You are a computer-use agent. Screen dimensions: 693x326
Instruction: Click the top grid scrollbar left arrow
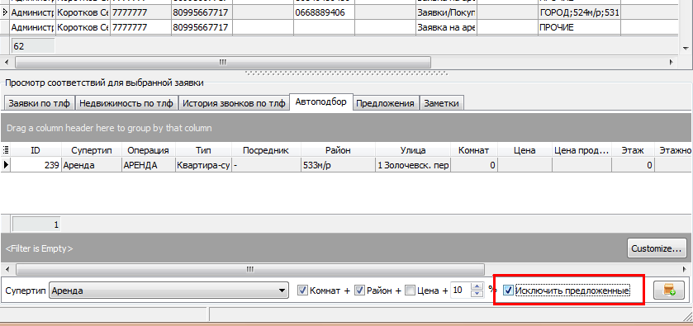6,62
